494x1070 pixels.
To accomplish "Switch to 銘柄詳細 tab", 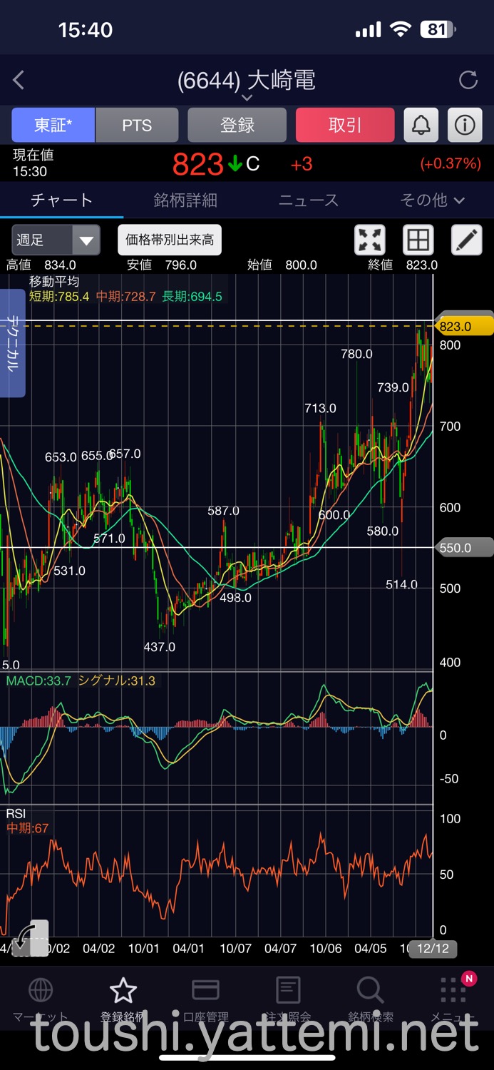I will pyautogui.click(x=185, y=200).
